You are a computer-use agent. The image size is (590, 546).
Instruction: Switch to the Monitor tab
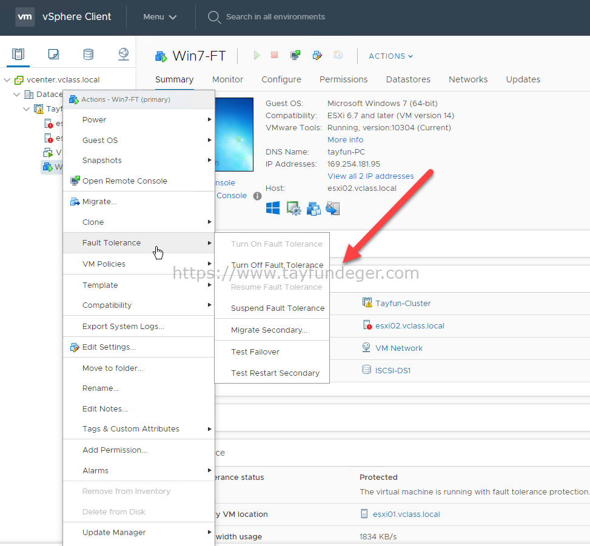click(227, 79)
